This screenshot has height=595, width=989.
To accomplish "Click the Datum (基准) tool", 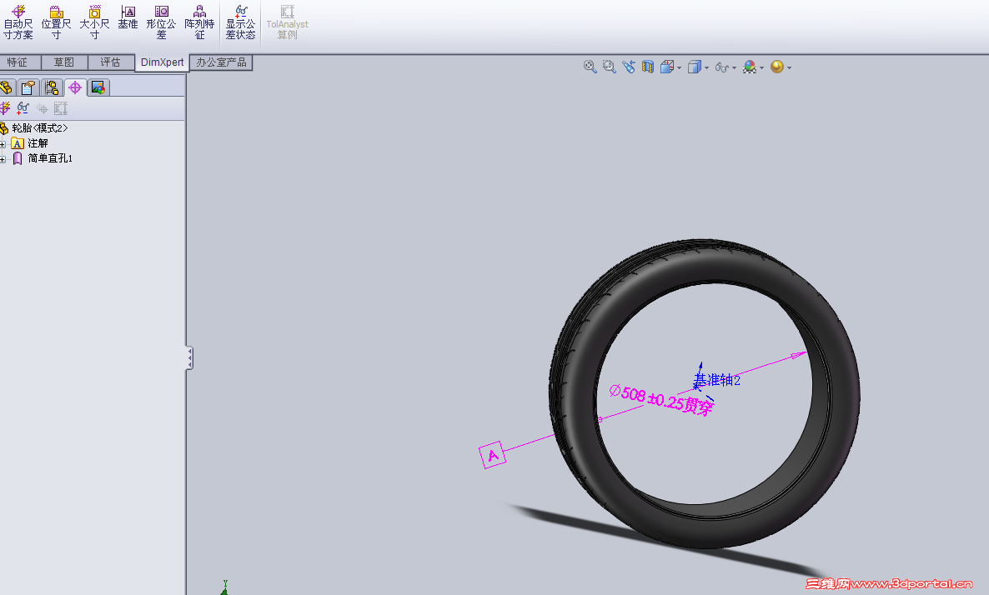I will point(128,17).
